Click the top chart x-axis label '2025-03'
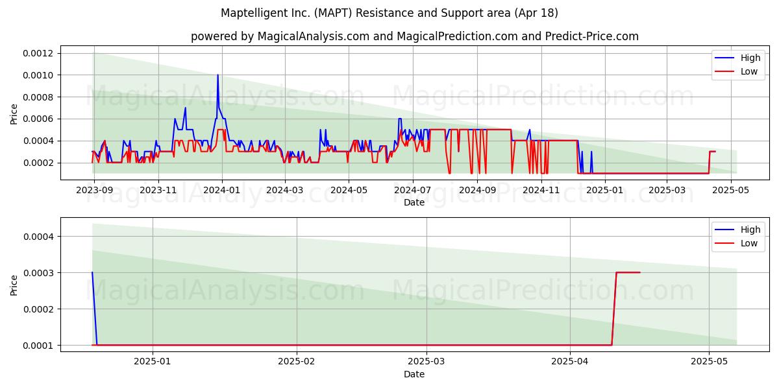Viewport: 779px width, 389px height. pos(666,191)
